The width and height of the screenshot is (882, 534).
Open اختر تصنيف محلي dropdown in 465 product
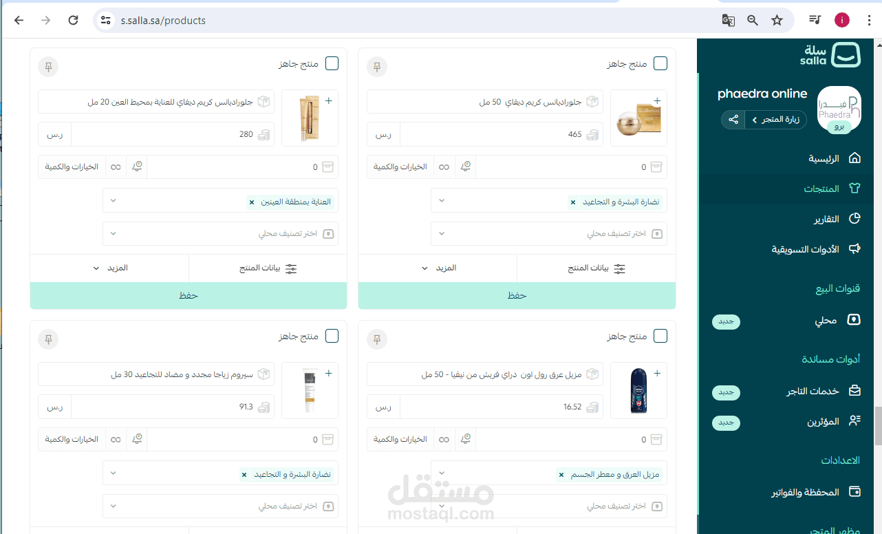[549, 233]
